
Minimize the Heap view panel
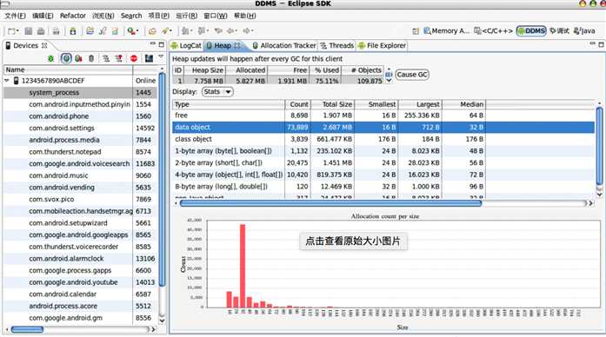point(592,44)
